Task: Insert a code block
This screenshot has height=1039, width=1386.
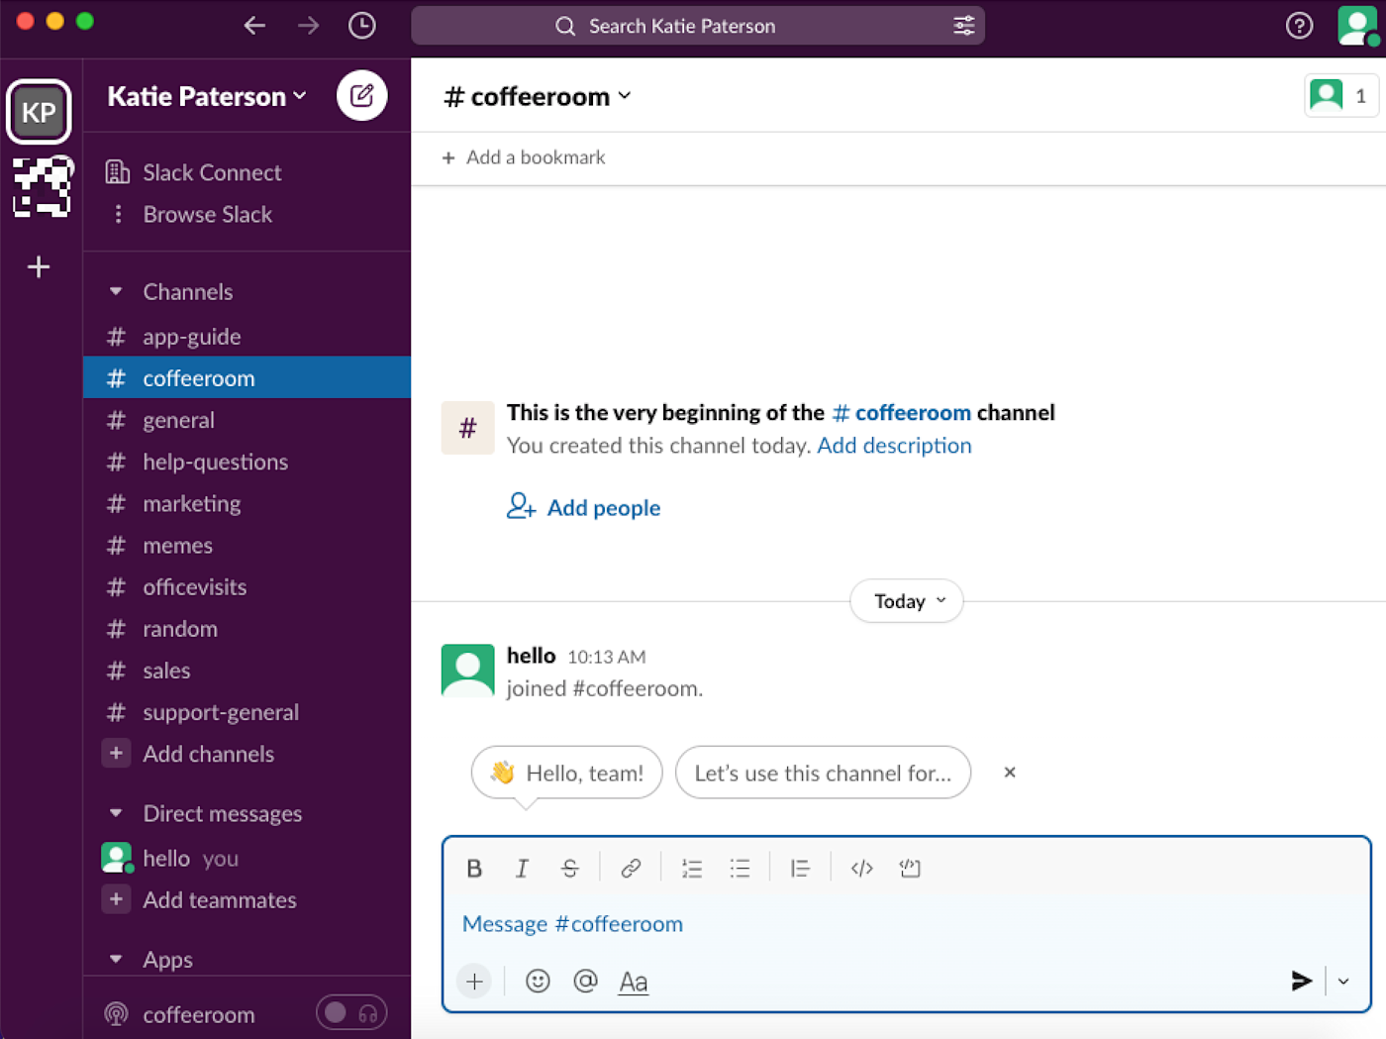Action: point(910,869)
